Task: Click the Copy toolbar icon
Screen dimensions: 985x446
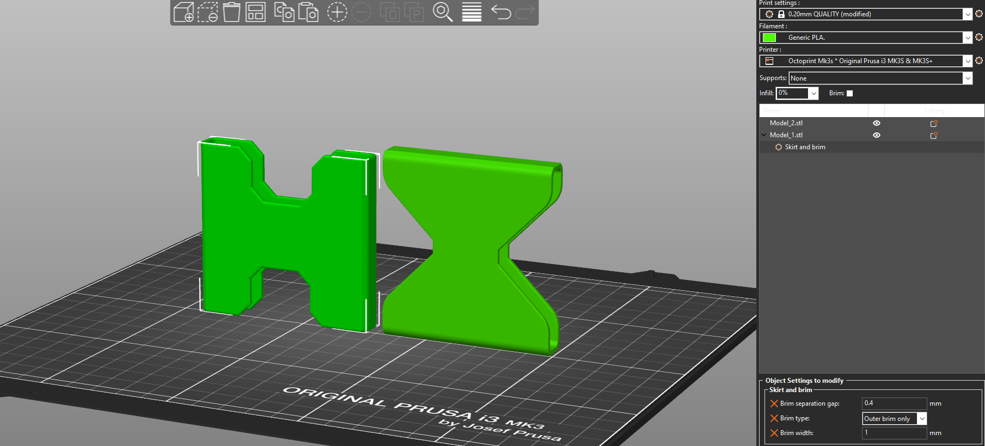Action: tap(284, 12)
